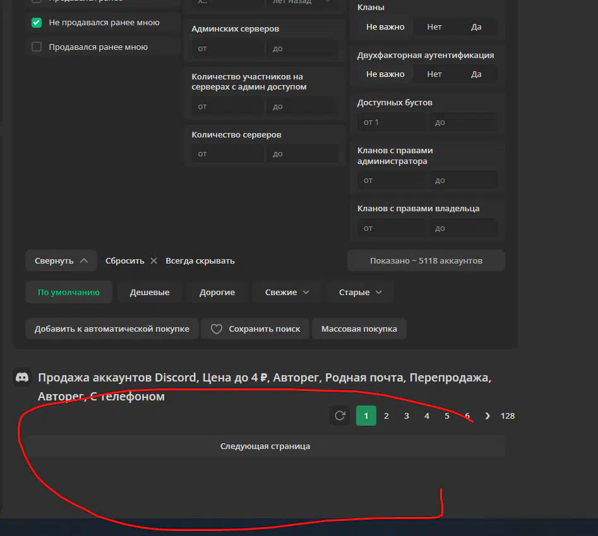Select 'Да' under Кланы

[x=476, y=27]
